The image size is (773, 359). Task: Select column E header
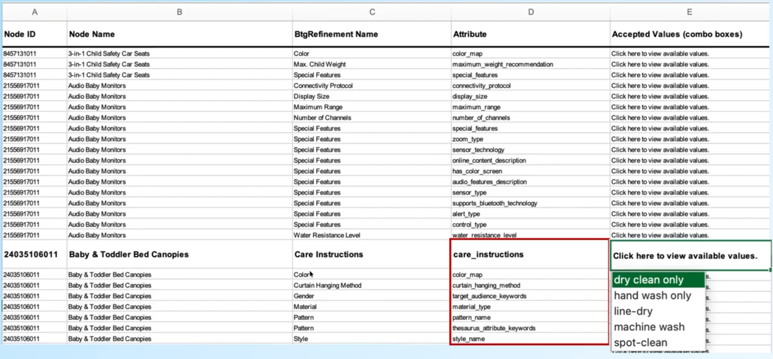click(x=689, y=12)
